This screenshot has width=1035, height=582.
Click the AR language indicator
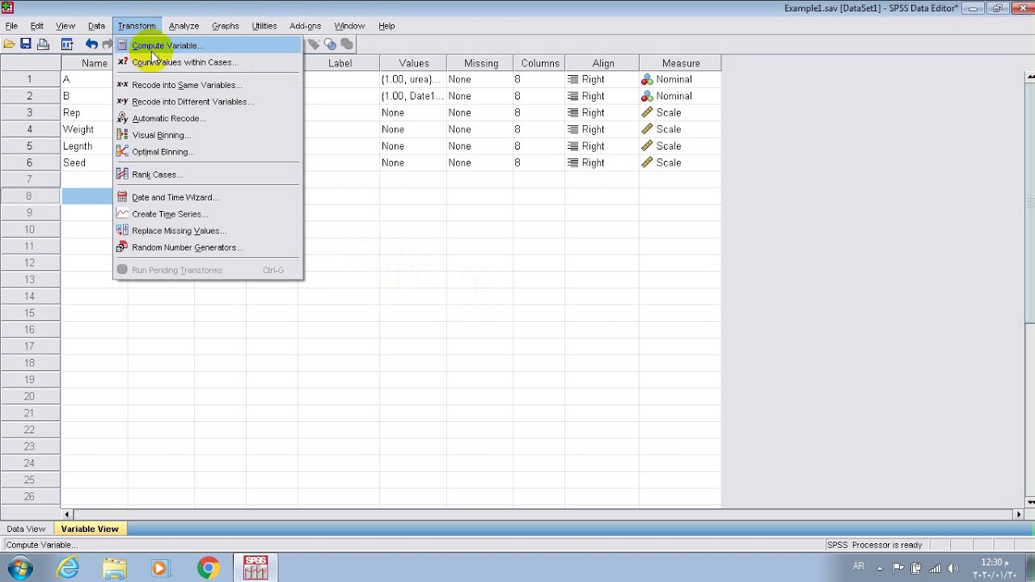[x=859, y=567]
